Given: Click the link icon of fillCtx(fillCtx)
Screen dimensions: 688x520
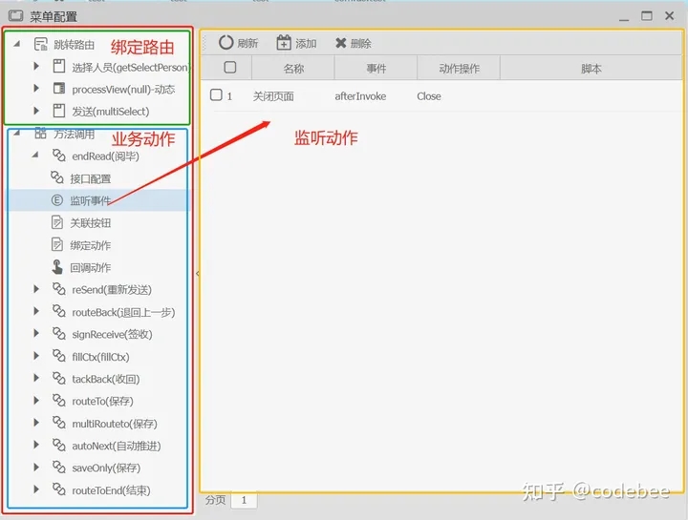Looking at the screenshot, I should point(59,356).
